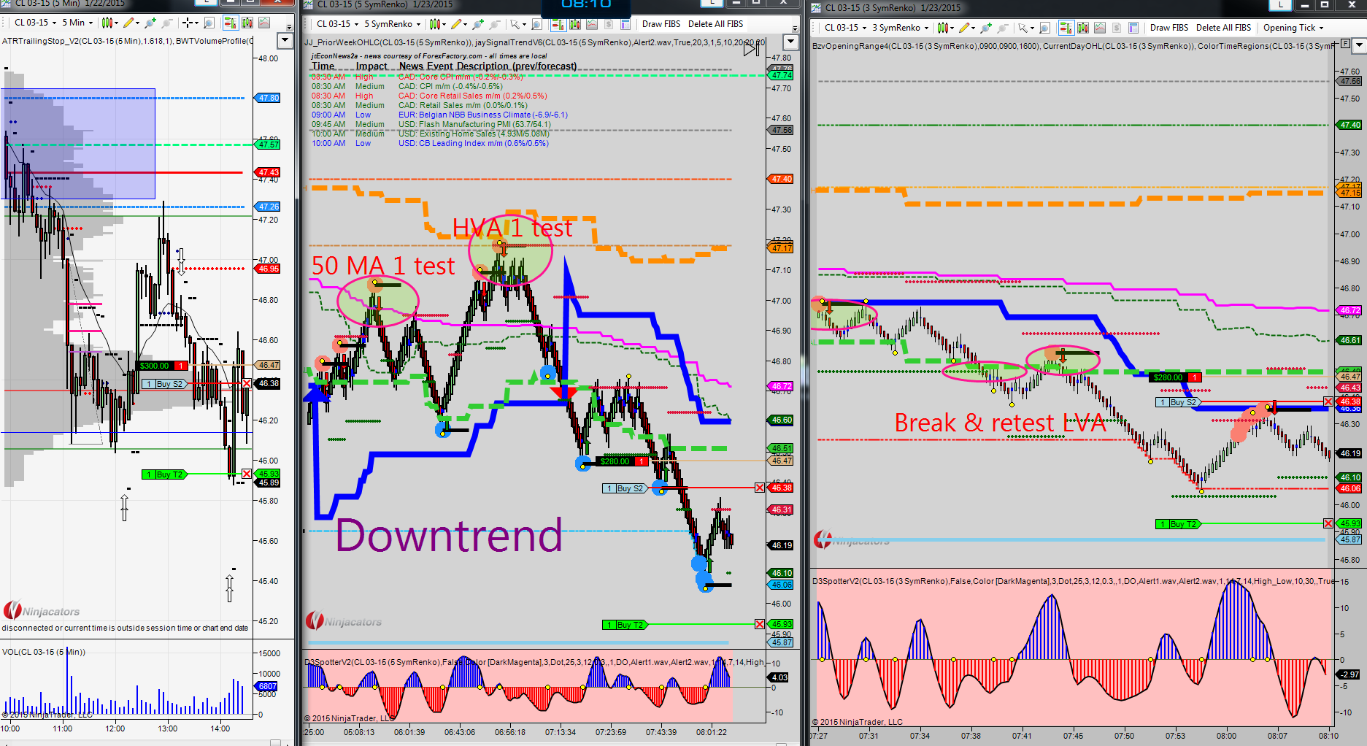This screenshot has height=746, width=1367.
Task: Toggle Chart Trader panel in 3 SymRenko chart
Action: coord(1066,28)
